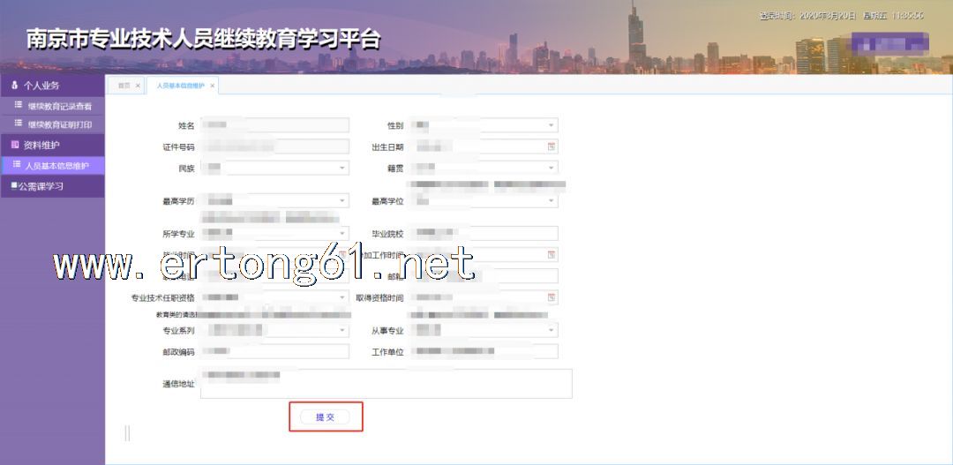Open the 最高学位 dropdown
The image size is (953, 465).
pyautogui.click(x=552, y=200)
